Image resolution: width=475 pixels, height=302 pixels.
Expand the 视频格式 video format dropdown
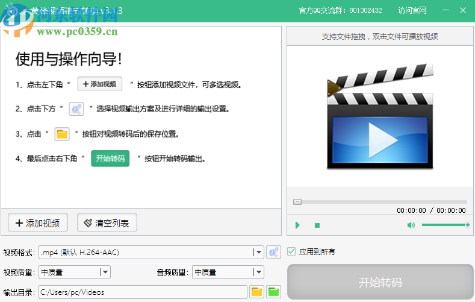[x=258, y=252]
